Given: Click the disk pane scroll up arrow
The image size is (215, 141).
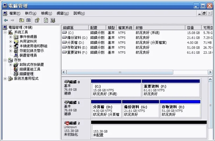Looking at the screenshot, I should (210, 79).
